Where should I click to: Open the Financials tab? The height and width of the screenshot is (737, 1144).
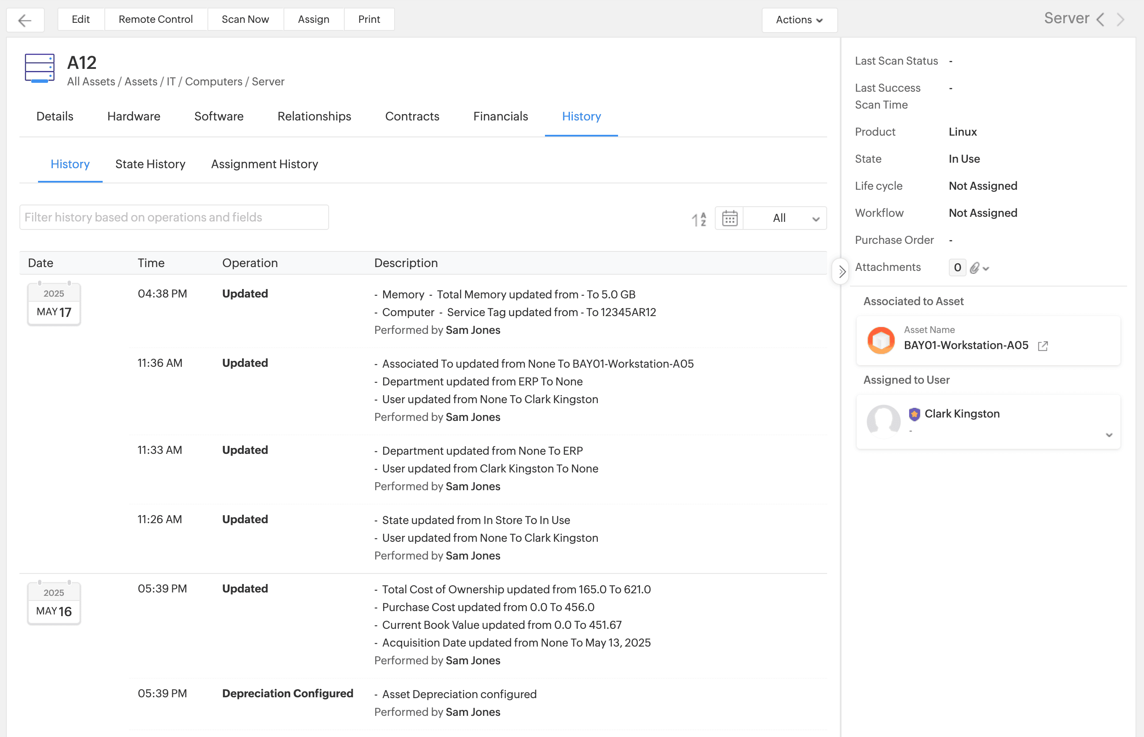(500, 116)
